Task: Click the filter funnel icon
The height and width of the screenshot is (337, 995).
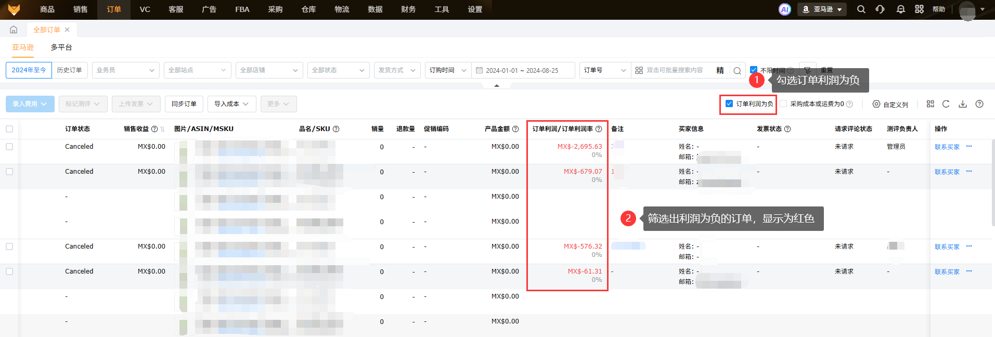Action: [x=807, y=70]
